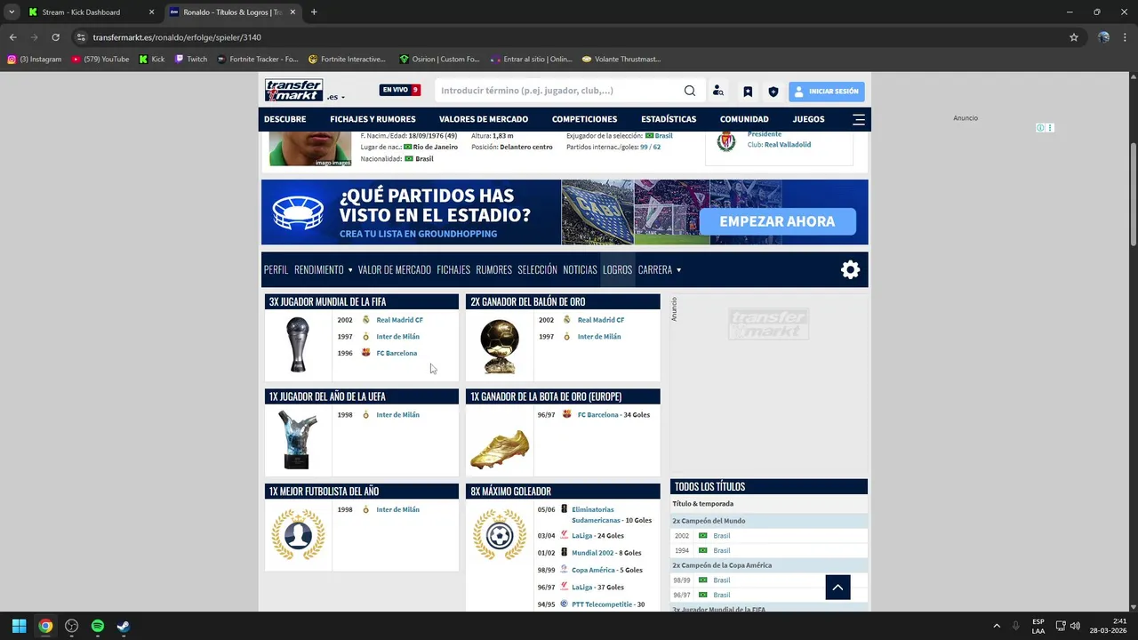Click the FIFA World Player trophy image
The image size is (1138, 640).
298,345
